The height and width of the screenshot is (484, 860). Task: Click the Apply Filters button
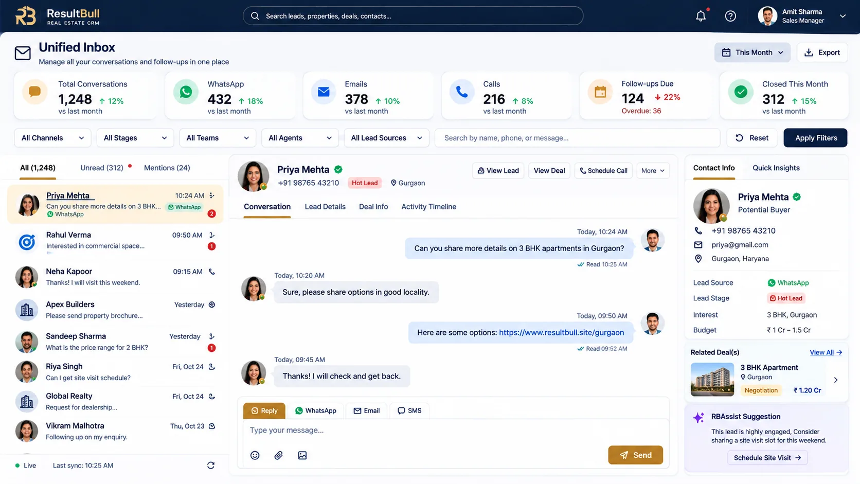[815, 138]
